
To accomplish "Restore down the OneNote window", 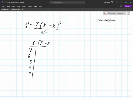I will click(x=126, y=2).
